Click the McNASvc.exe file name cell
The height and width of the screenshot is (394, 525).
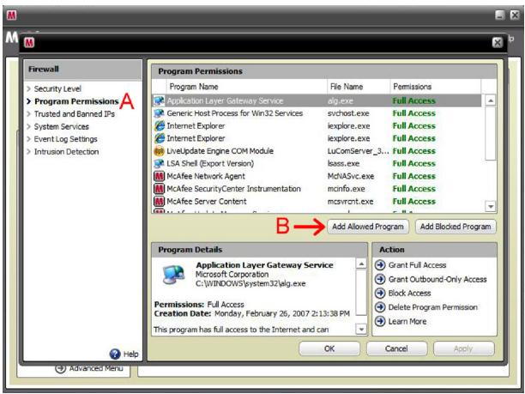coord(351,176)
